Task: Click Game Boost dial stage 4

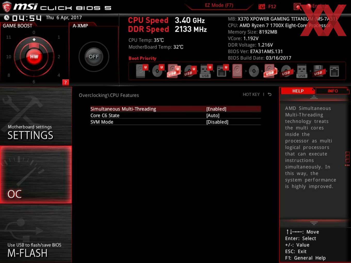Action: 59,75
